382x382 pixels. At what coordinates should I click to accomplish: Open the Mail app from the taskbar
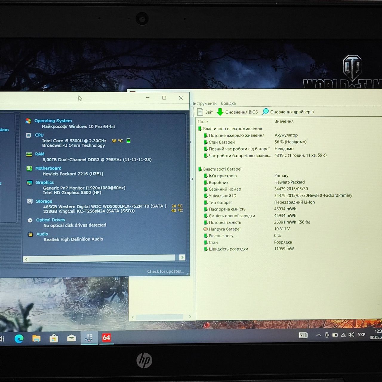click(71, 338)
